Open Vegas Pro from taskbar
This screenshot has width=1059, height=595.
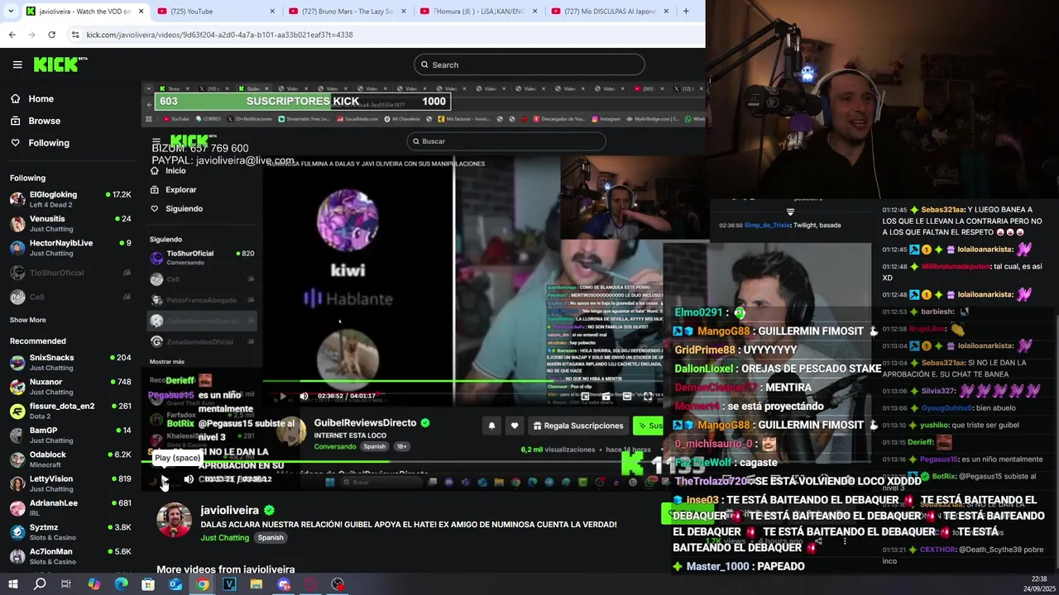click(x=229, y=584)
